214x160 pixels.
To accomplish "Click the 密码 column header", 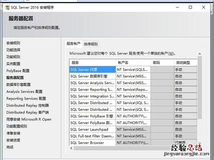I will pos(162,63).
